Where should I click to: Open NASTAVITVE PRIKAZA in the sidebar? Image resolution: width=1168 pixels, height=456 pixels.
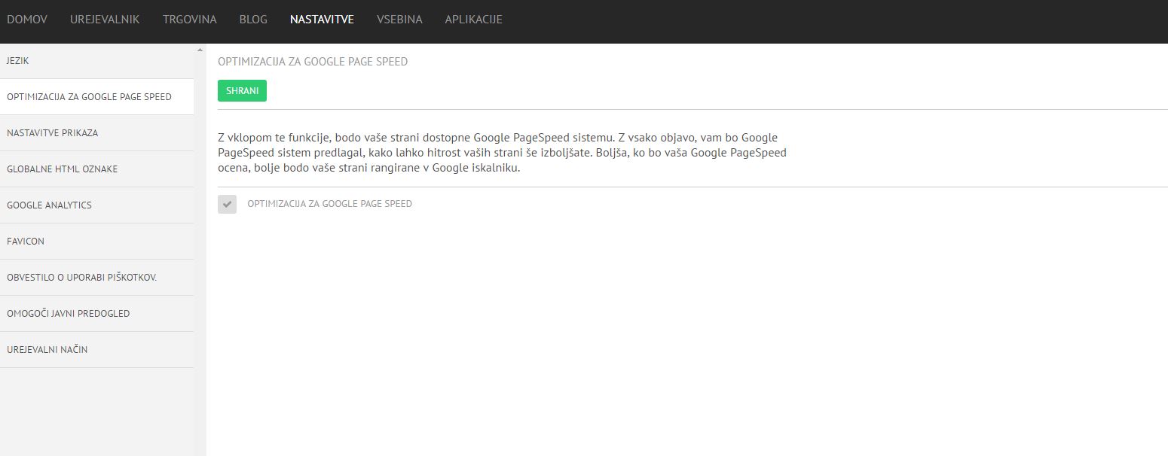point(96,133)
